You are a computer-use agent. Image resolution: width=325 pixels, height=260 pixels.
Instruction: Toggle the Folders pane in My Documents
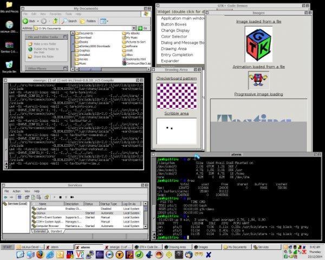88,21
